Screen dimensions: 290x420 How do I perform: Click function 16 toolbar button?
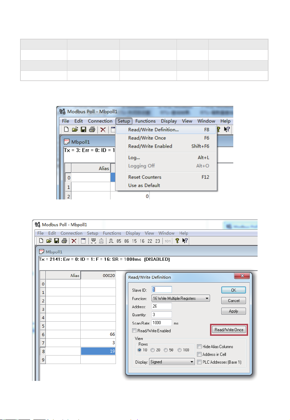pos(142,241)
